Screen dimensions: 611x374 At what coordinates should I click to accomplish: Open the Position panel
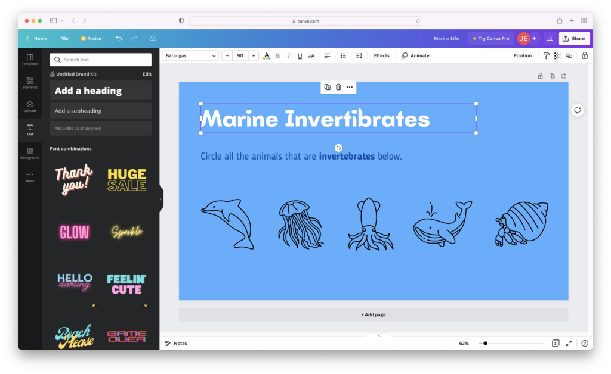pos(522,55)
